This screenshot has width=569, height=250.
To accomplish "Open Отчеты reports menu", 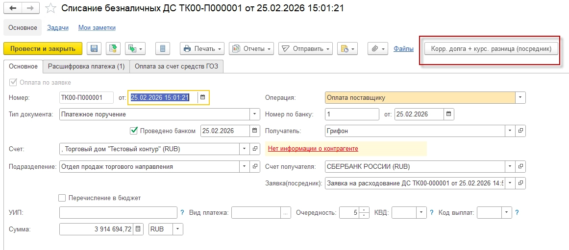I will [251, 48].
